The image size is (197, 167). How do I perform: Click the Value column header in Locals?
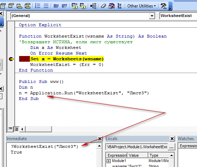(138, 155)
